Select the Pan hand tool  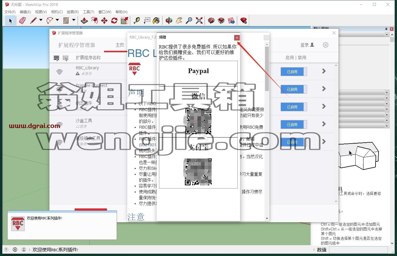(179, 20)
